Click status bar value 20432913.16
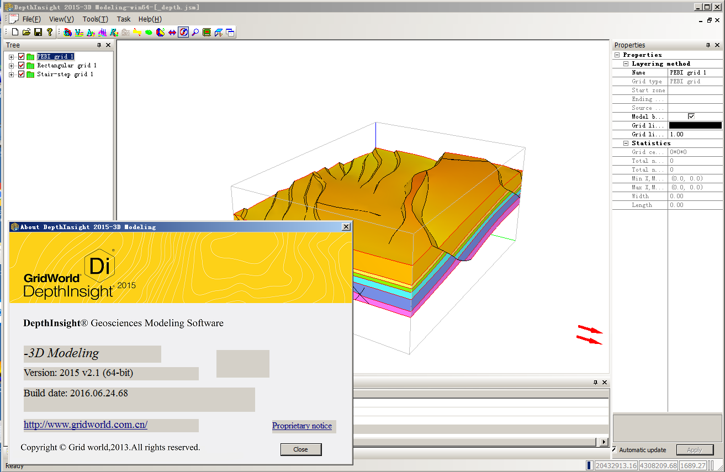The height and width of the screenshot is (472, 725). tap(616, 466)
